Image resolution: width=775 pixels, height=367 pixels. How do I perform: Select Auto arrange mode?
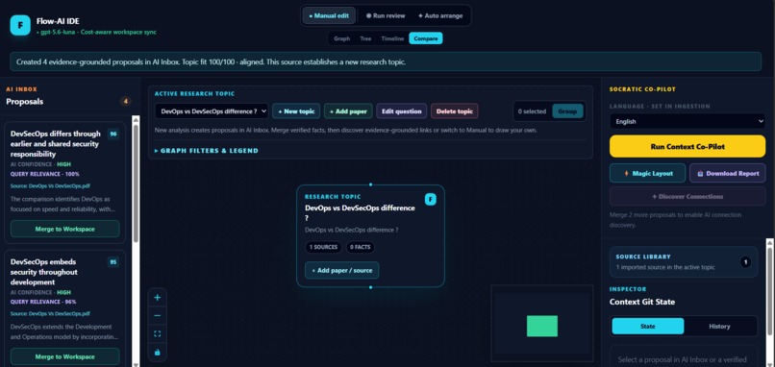[x=440, y=15]
